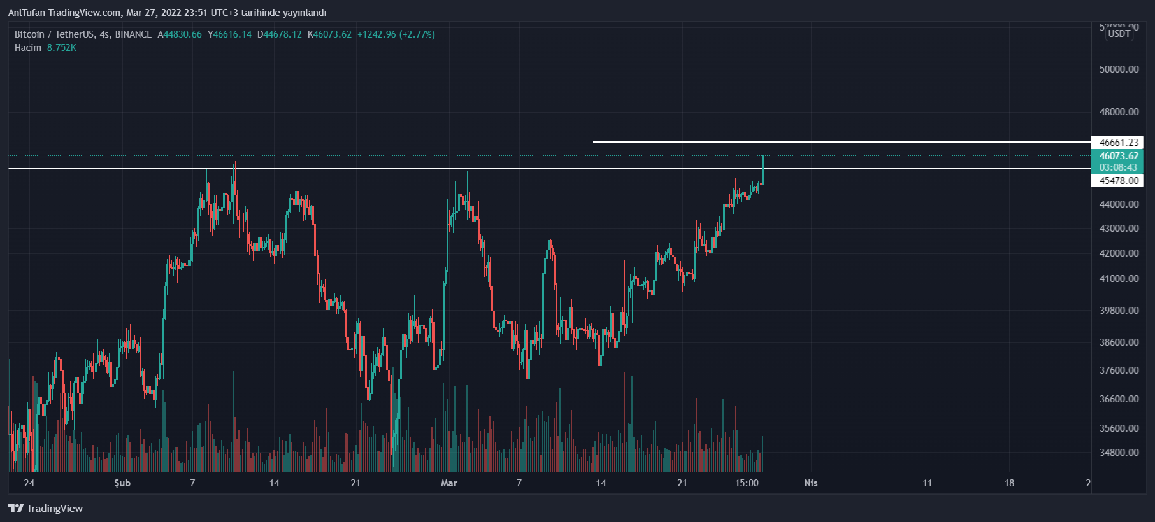Click the +1242.96 (+2.77%) change value

pyautogui.click(x=396, y=34)
